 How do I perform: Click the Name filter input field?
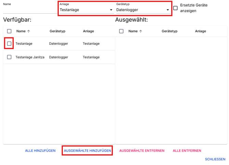[29, 10]
